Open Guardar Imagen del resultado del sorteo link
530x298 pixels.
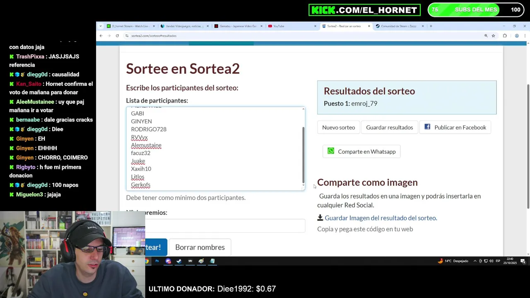pyautogui.click(x=381, y=218)
